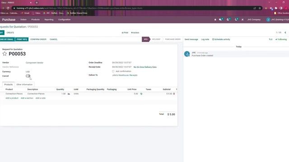Viewport: 289px width, 162px height.
Task: Open the Products menu
Action: (x=35, y=19)
